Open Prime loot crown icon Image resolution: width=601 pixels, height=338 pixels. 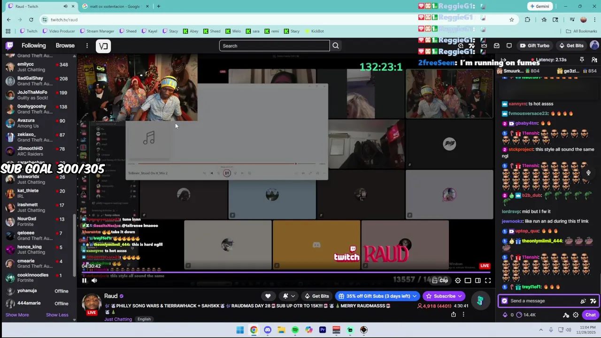484,46
